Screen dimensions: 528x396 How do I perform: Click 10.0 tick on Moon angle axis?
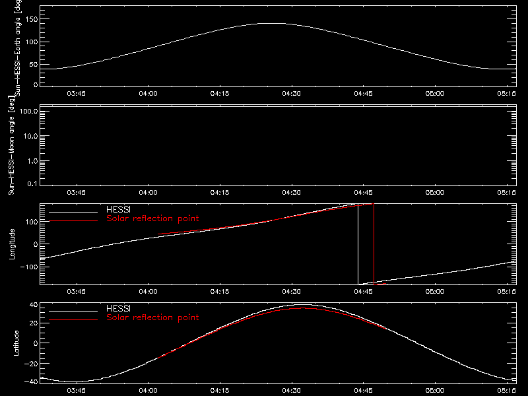coord(30,136)
